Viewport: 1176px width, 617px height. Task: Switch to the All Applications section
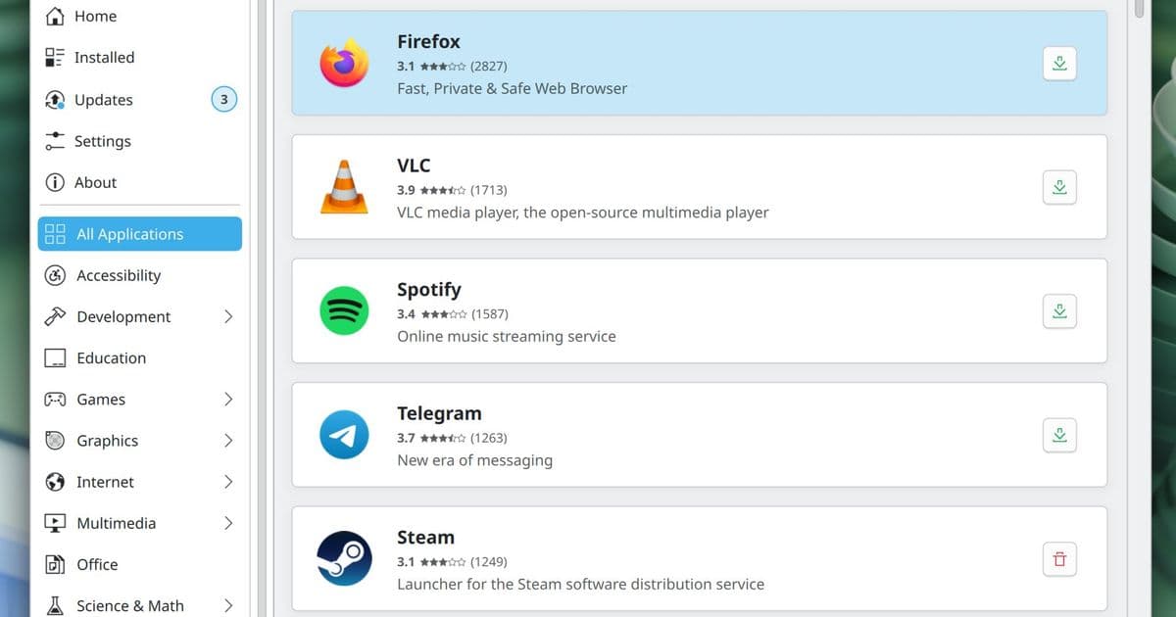(x=130, y=234)
